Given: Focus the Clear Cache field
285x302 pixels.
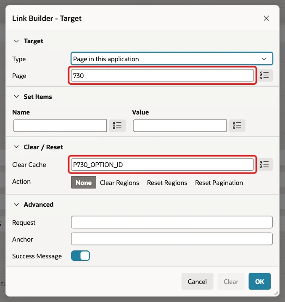Looking at the screenshot, I should [x=162, y=164].
